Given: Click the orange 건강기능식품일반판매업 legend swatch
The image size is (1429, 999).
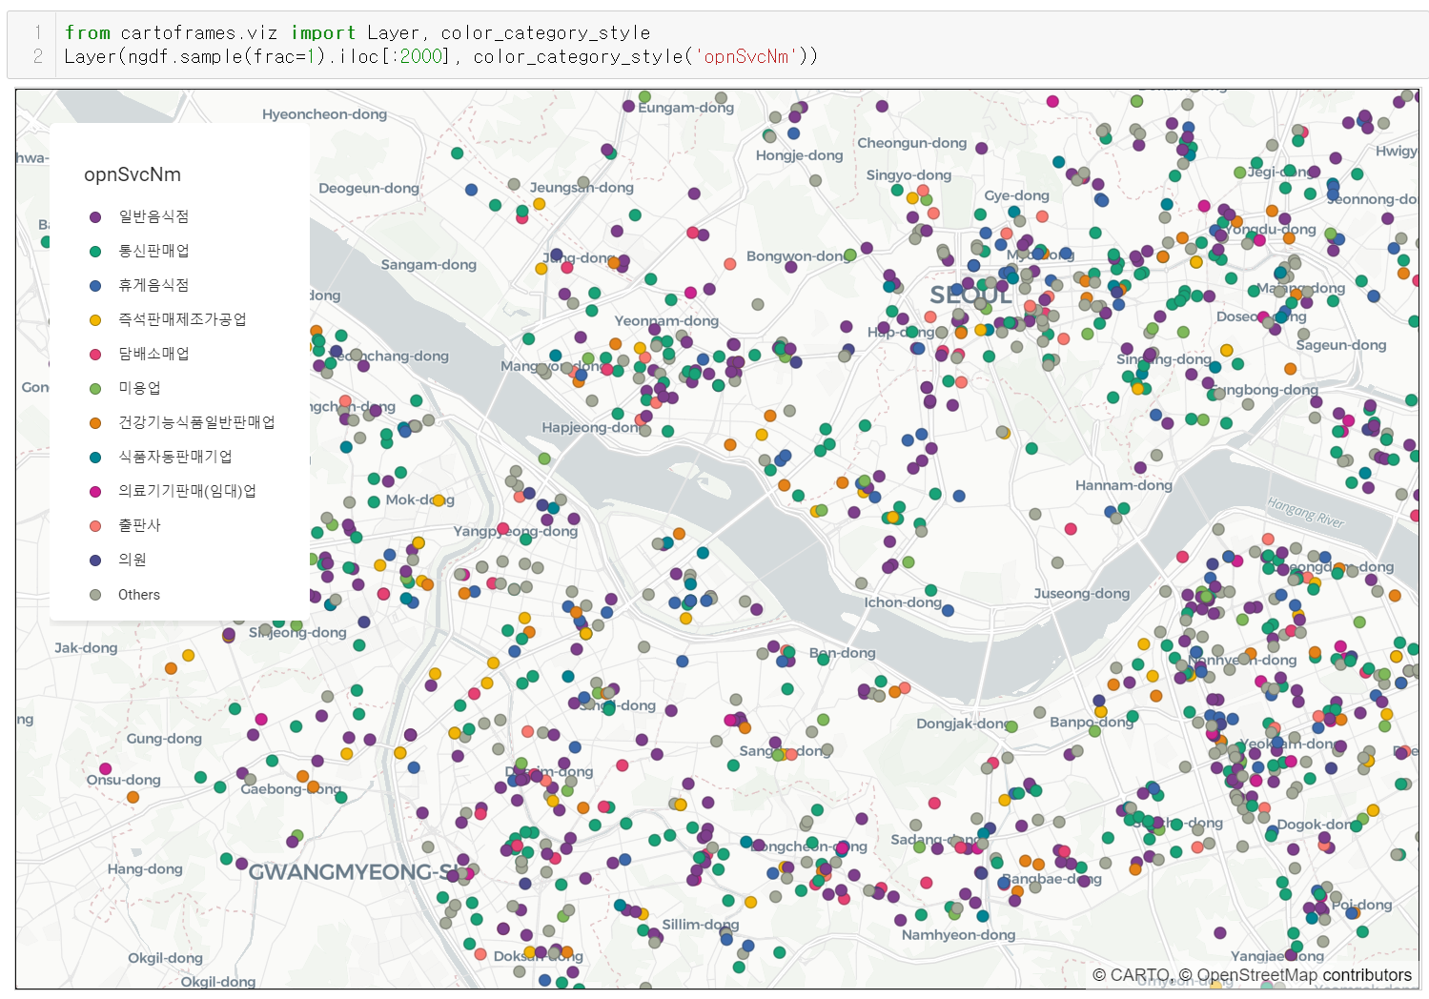Looking at the screenshot, I should (x=95, y=423).
